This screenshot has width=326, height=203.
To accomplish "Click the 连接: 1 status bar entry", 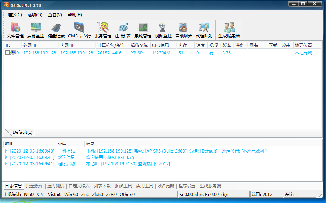I will [x=300, y=195].
